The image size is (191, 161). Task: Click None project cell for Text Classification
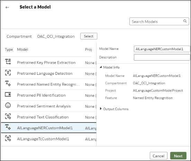pyautogui.click(x=91, y=117)
